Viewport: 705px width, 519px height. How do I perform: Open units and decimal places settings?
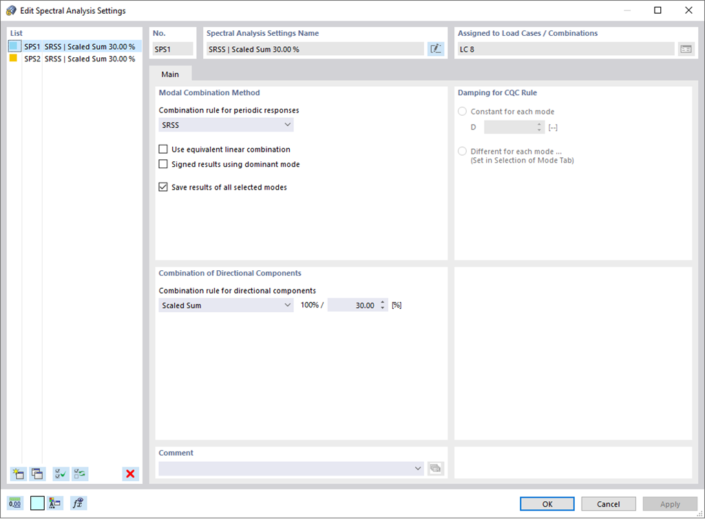coord(14,503)
